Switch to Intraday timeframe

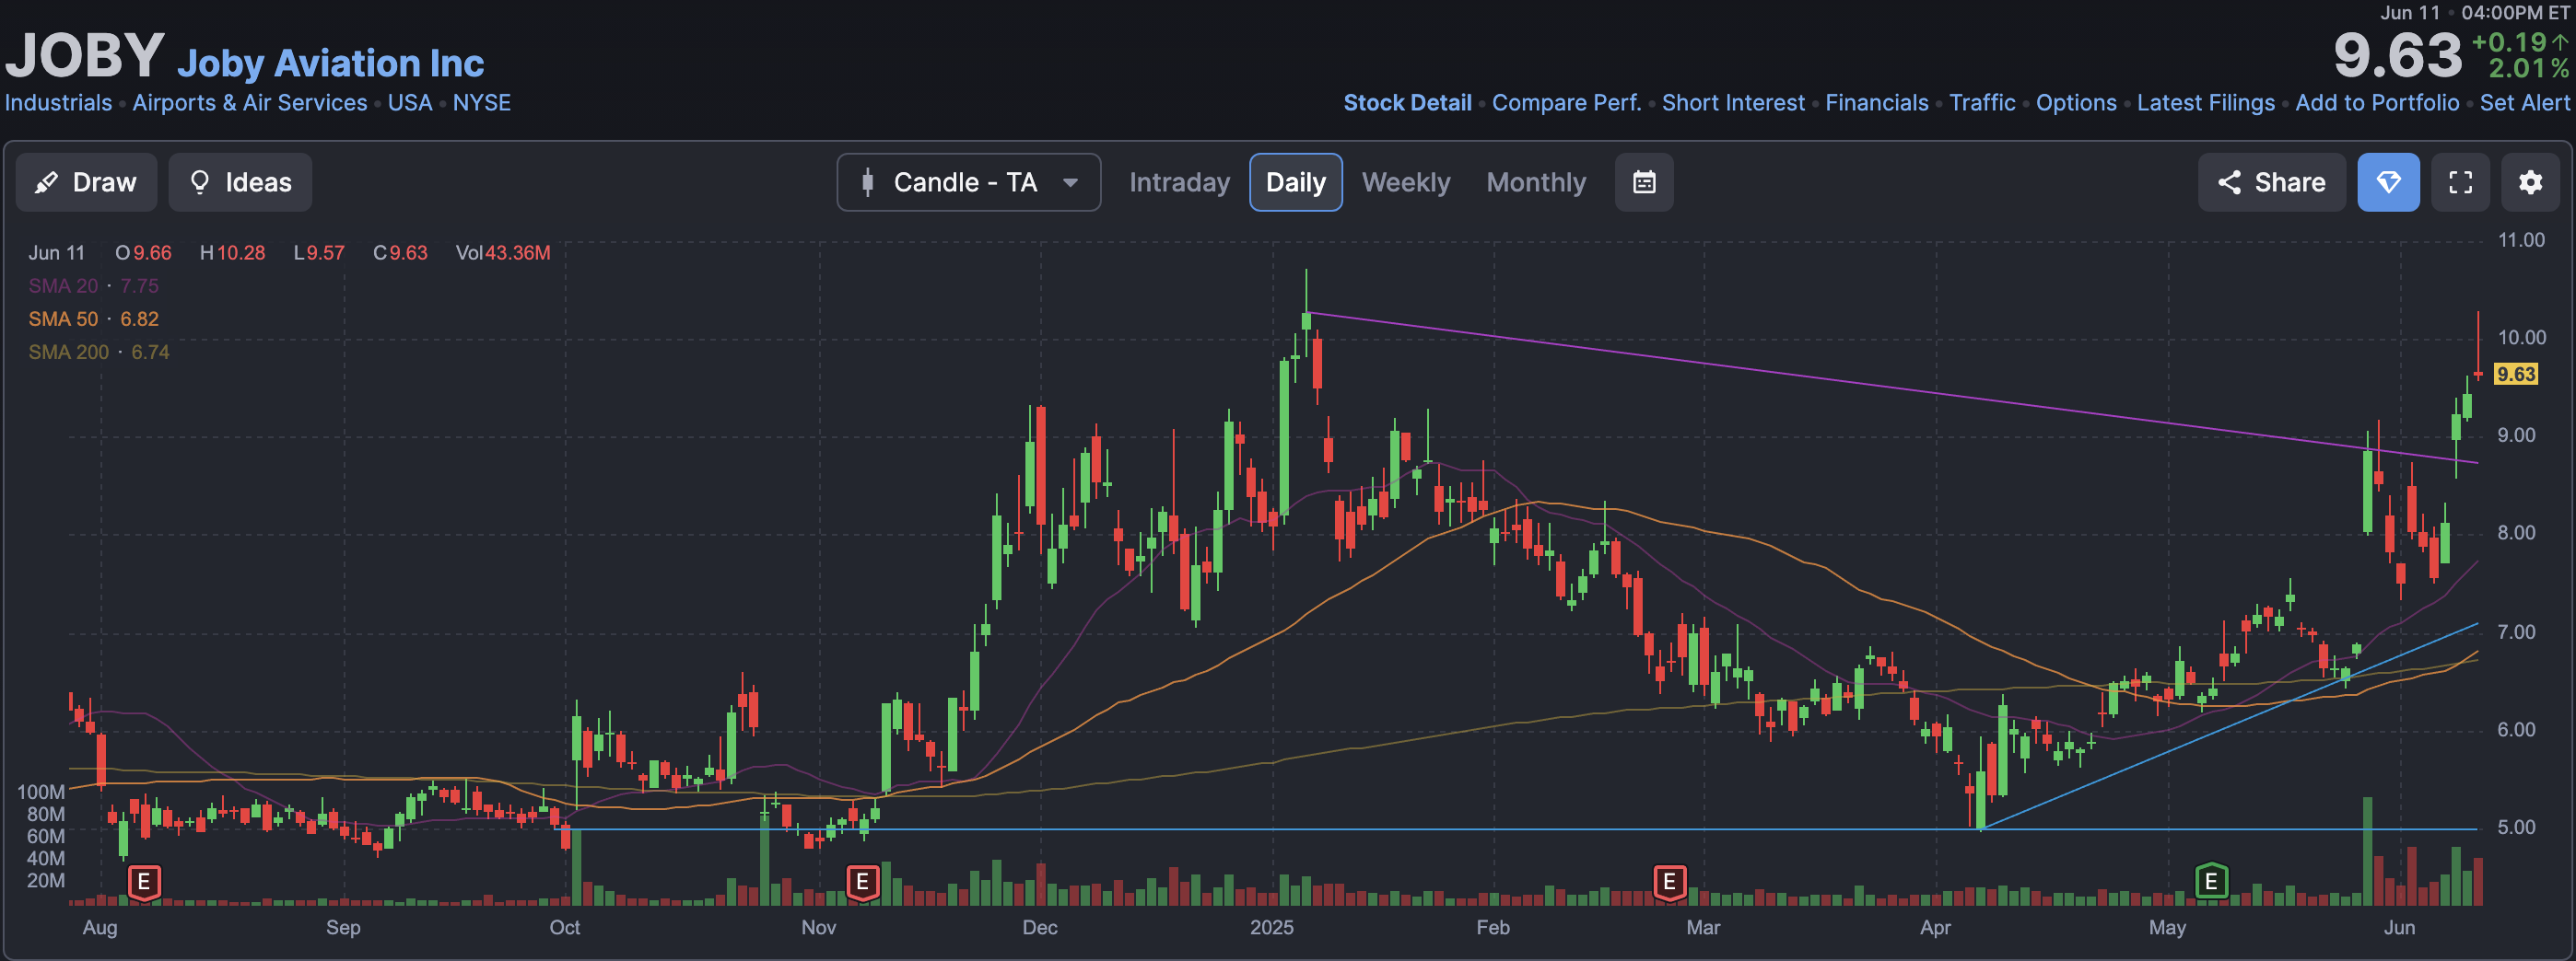[x=1179, y=182]
